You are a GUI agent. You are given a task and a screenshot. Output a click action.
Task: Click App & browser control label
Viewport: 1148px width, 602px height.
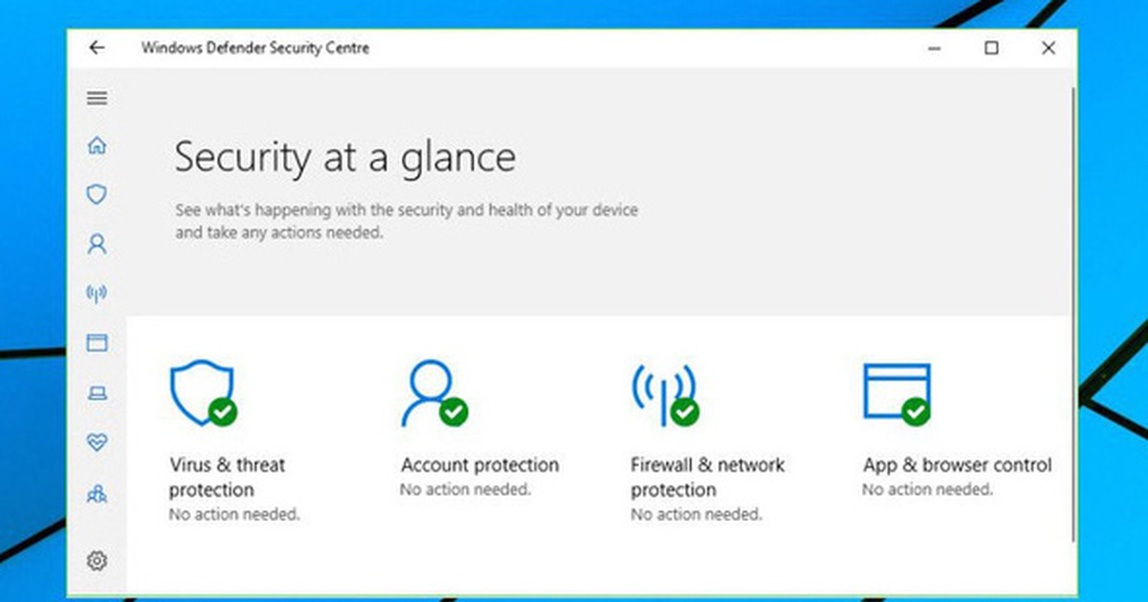coord(957,465)
